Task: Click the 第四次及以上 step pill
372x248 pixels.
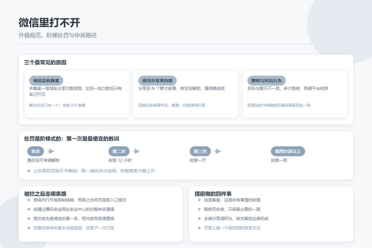Action: [x=288, y=151]
